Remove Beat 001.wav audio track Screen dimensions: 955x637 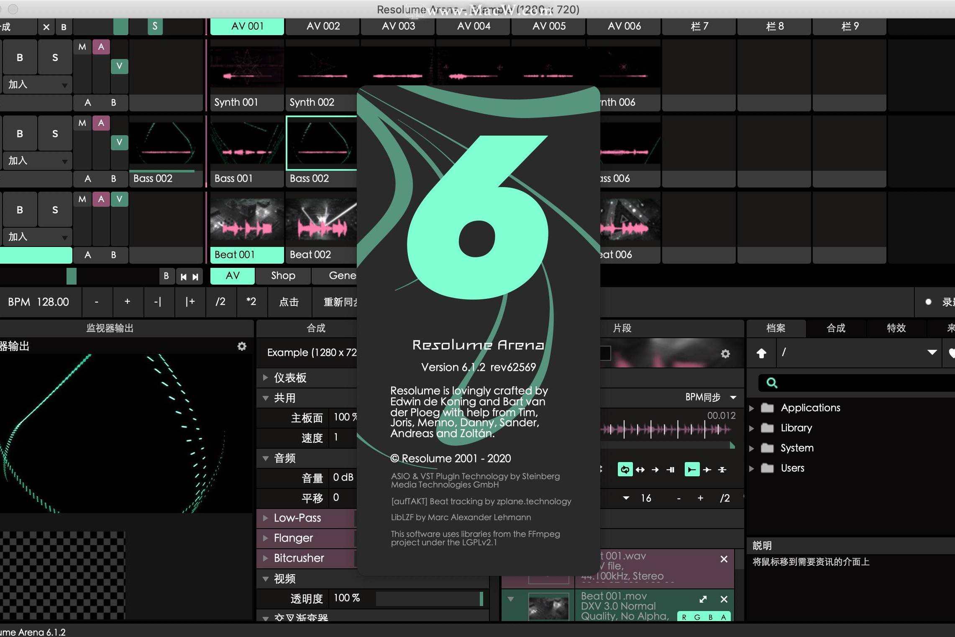point(724,559)
